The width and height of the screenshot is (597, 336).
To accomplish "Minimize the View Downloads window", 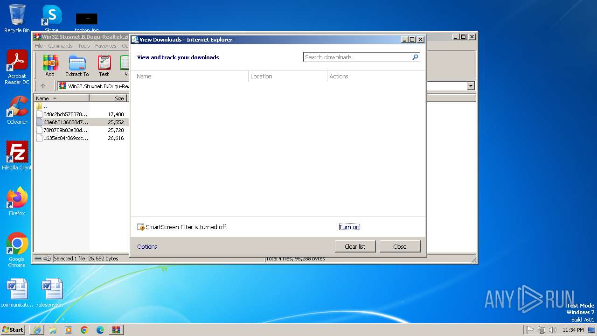I will tap(404, 40).
